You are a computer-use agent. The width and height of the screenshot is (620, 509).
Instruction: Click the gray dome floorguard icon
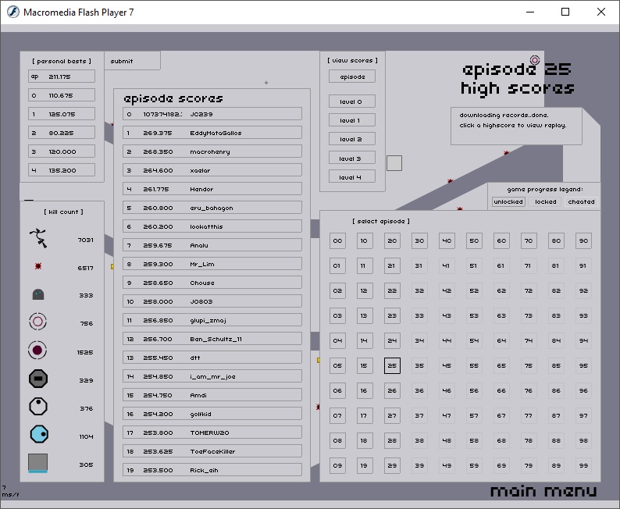[x=38, y=294]
